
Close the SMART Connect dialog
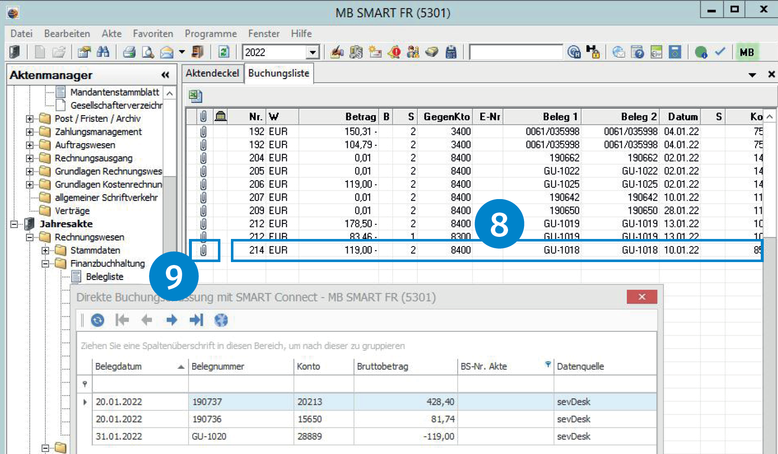[x=642, y=297]
